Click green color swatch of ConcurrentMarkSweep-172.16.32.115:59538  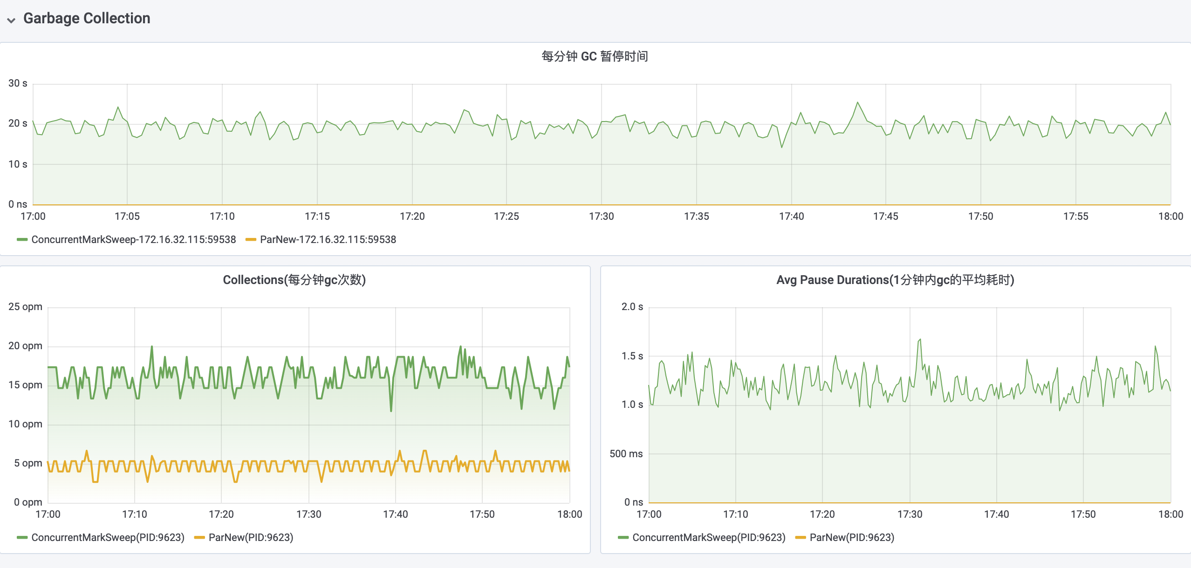tap(22, 239)
